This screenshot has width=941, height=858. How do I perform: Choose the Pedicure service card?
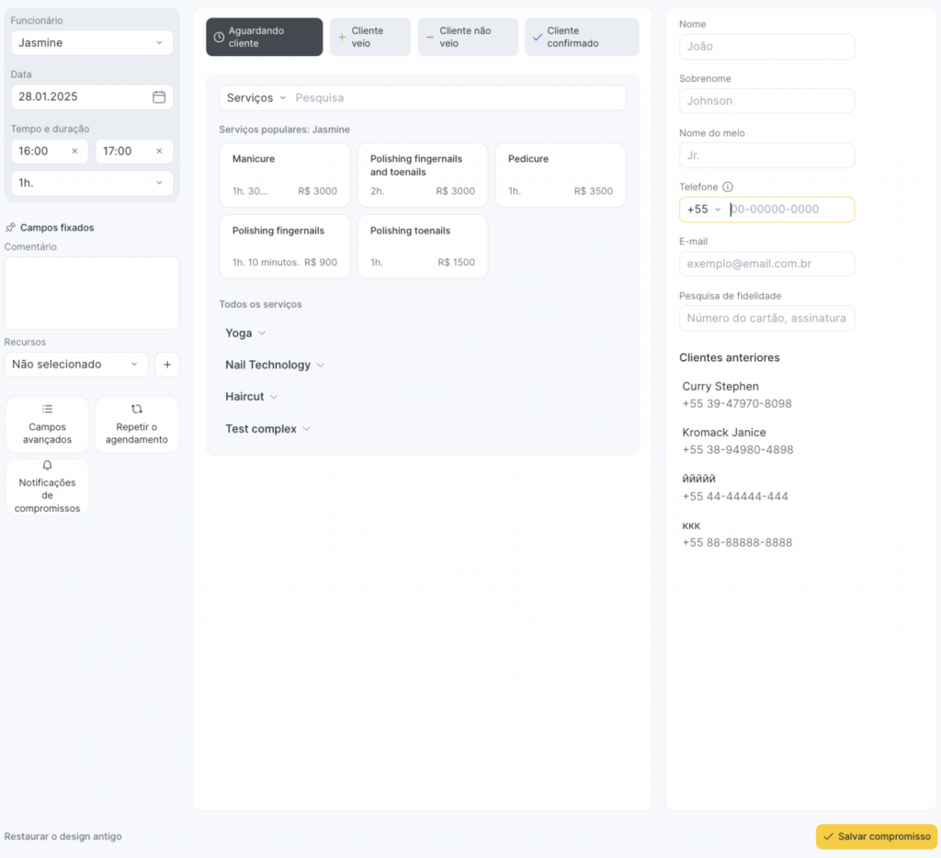pos(561,175)
